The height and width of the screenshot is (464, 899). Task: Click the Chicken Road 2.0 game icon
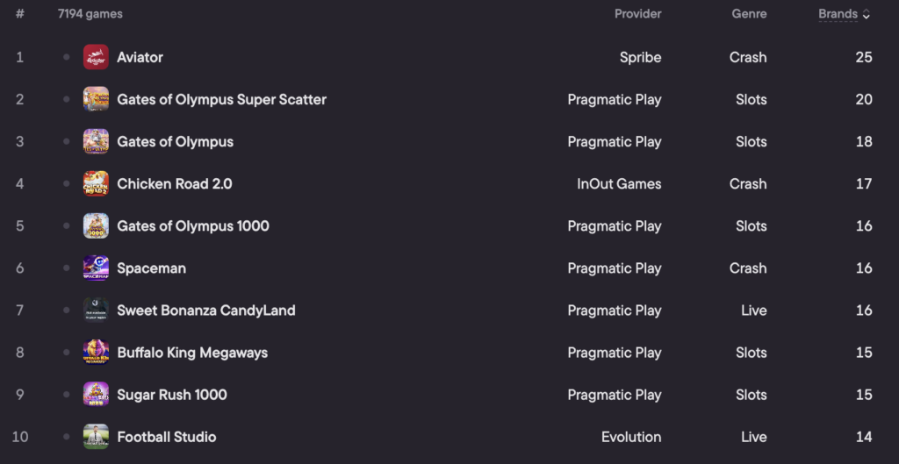96,184
